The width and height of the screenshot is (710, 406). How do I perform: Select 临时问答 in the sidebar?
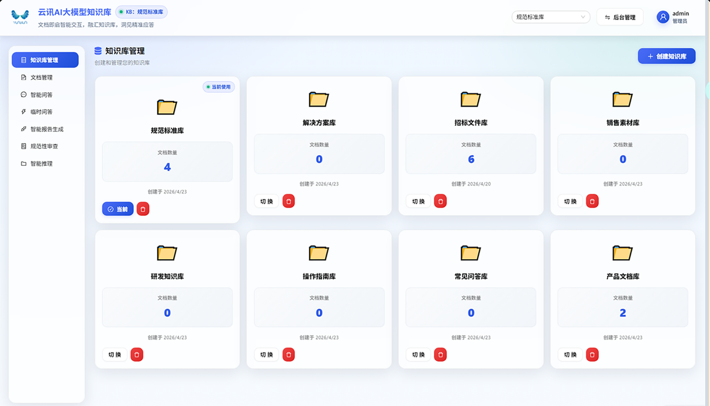pyautogui.click(x=45, y=112)
